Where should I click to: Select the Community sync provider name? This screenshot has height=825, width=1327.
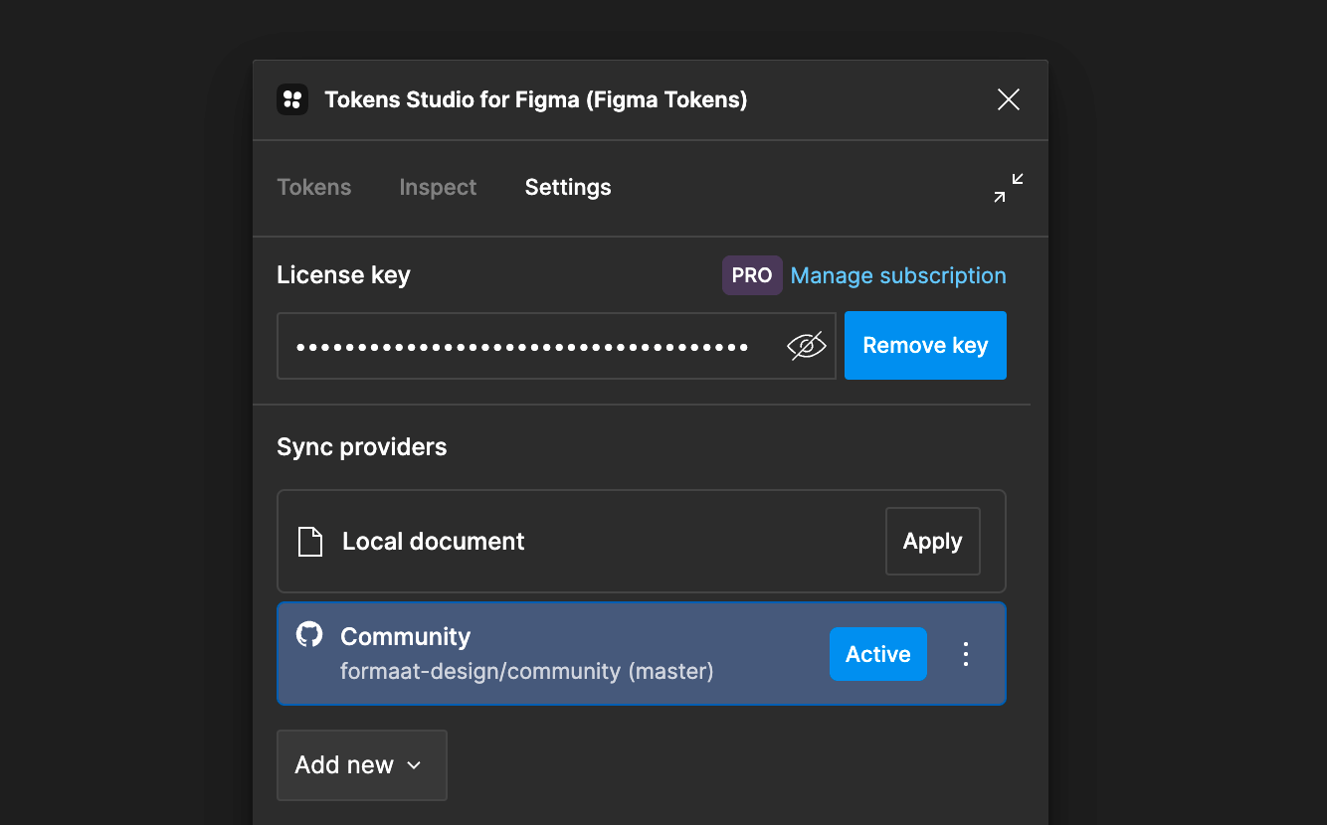[405, 636]
